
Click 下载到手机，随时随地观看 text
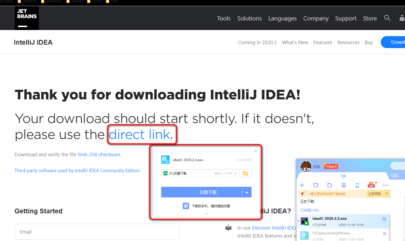[x=211, y=206]
